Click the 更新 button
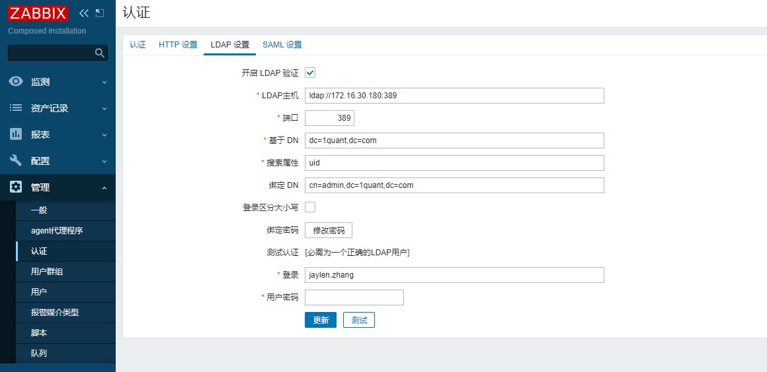This screenshot has height=372, width=767. [321, 320]
